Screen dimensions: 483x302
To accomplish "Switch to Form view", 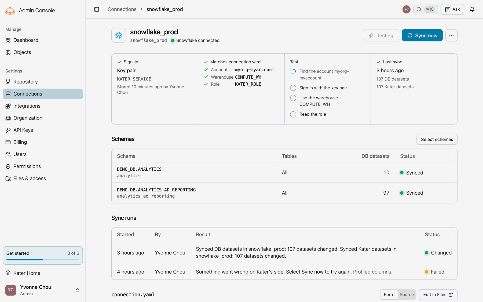I will click(389, 294).
